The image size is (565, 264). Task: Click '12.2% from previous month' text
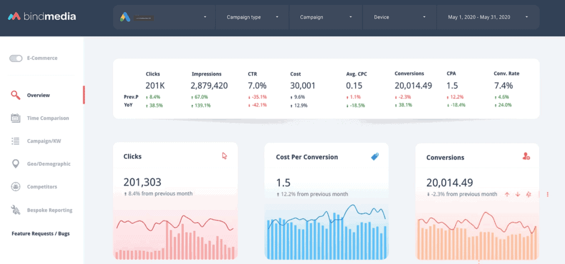pos(312,194)
